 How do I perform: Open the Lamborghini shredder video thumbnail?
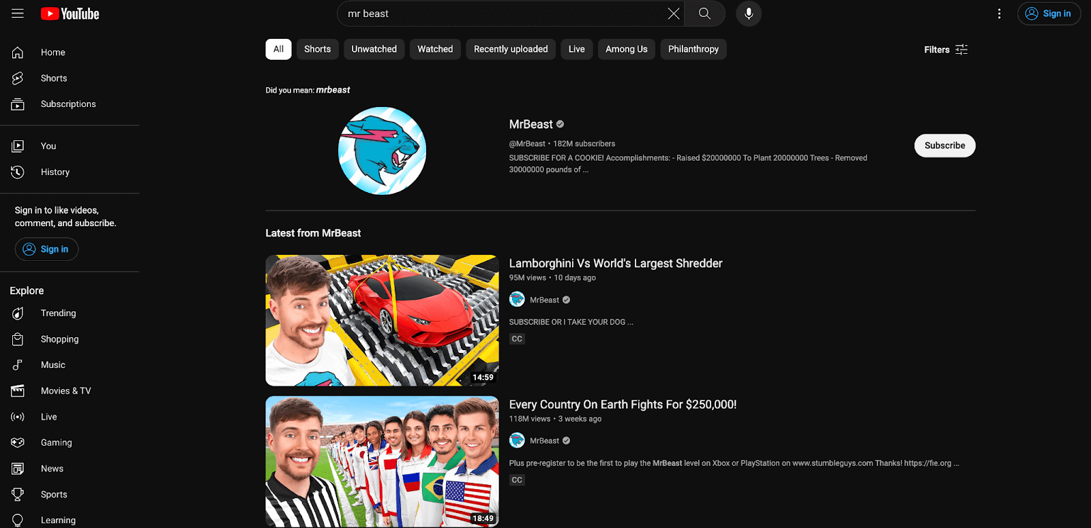pyautogui.click(x=382, y=320)
